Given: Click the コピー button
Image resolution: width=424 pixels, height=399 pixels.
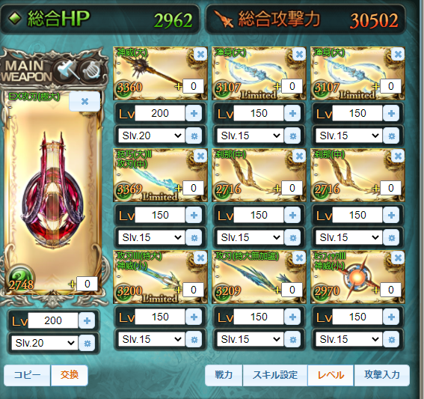Looking at the screenshot, I should coord(27,375).
